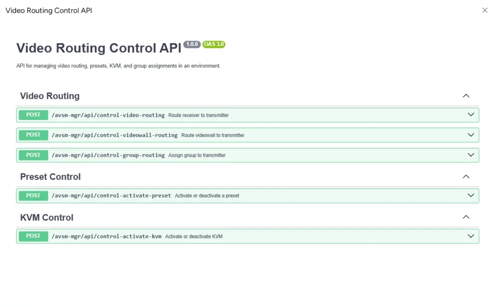Open the /avsm-mgr/api/control-video-routing path

pyautogui.click(x=108, y=115)
